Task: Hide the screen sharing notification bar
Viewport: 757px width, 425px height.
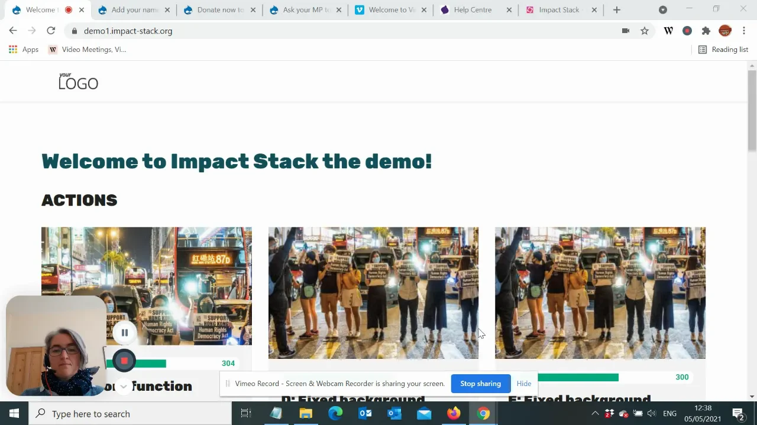Action: click(523, 384)
